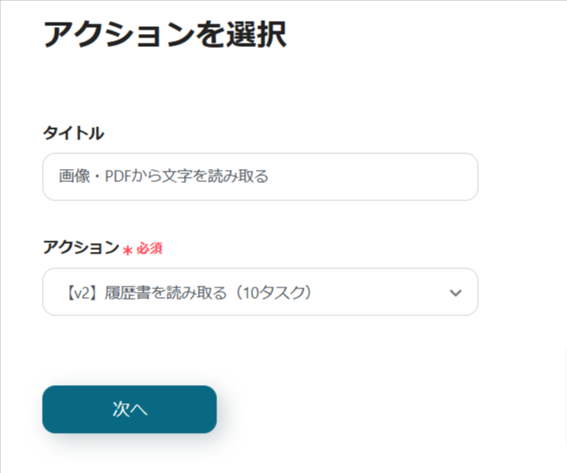This screenshot has width=567, height=473.
Task: Click into the タイトル input field
Action: pos(260,177)
